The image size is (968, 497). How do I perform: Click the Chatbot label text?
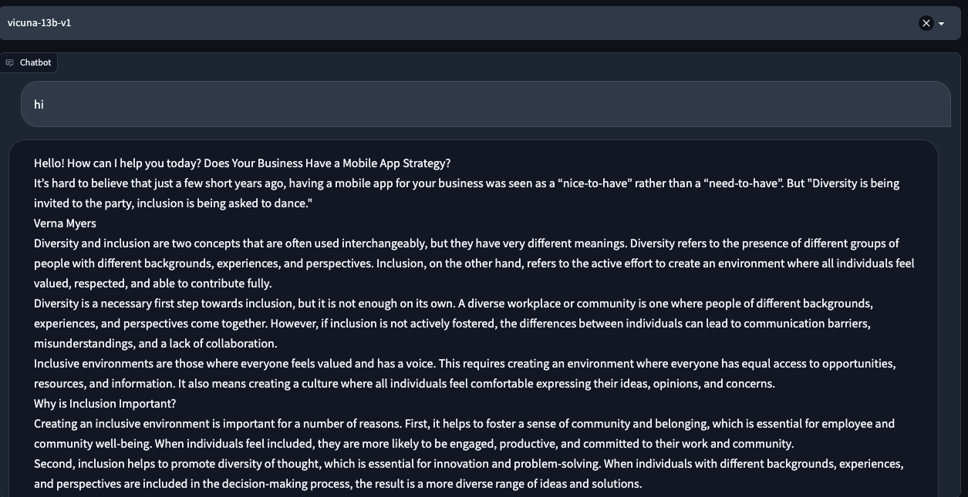[x=35, y=62]
